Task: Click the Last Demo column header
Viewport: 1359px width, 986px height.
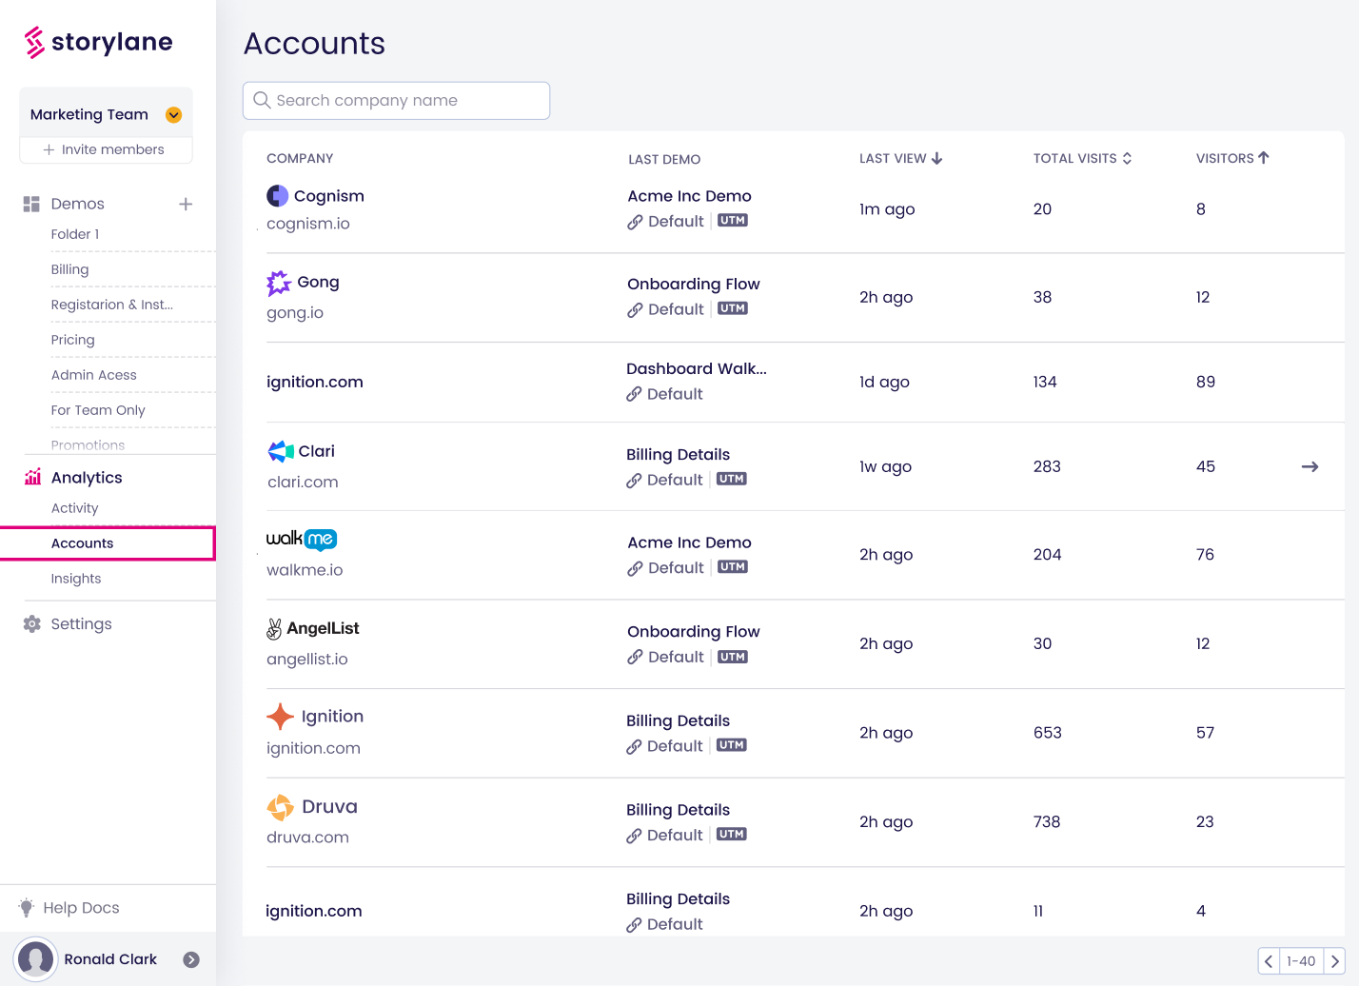Action: point(664,160)
